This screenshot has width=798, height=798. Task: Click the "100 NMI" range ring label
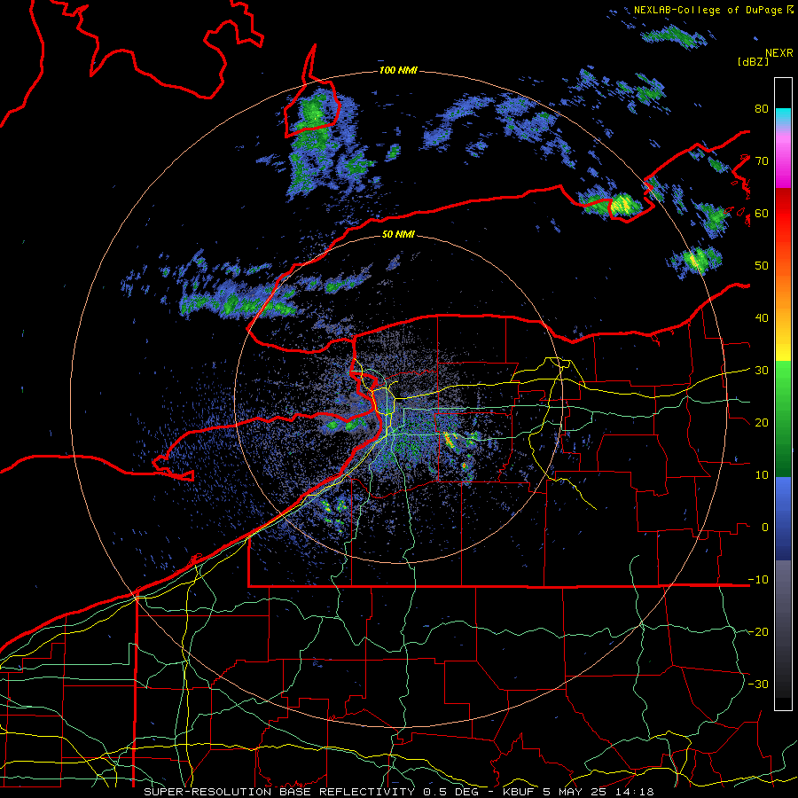pos(398,70)
